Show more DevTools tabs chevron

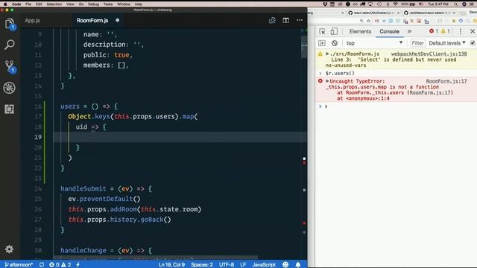point(409,31)
